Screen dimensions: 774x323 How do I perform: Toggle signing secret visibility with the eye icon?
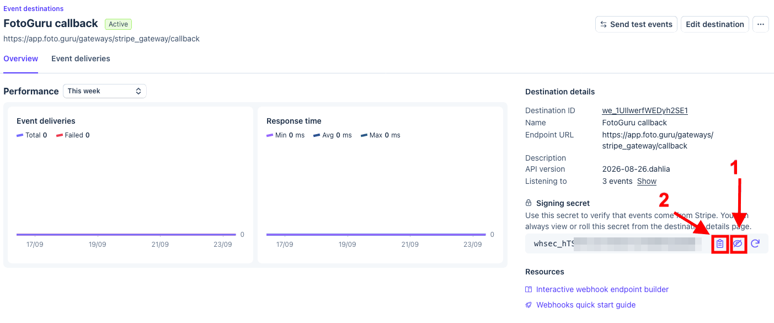point(738,243)
